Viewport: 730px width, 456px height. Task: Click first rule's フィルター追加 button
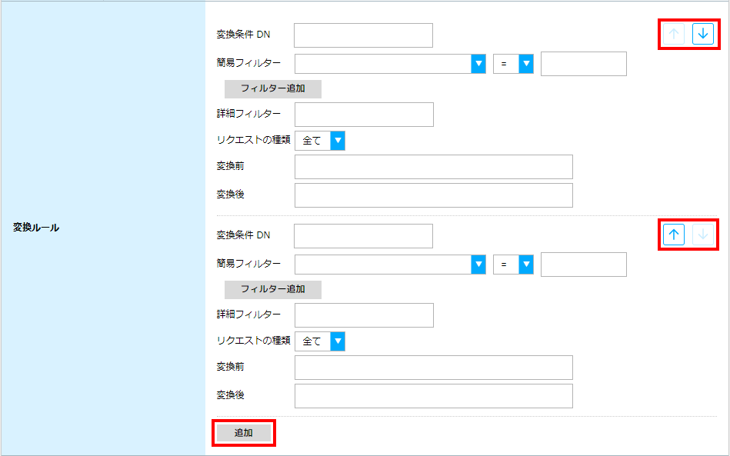tap(273, 89)
